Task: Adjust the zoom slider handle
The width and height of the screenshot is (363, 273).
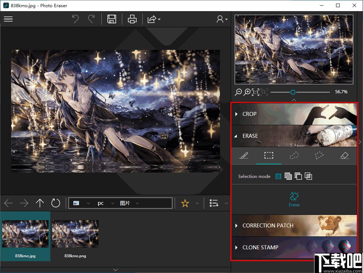Action: [x=293, y=92]
